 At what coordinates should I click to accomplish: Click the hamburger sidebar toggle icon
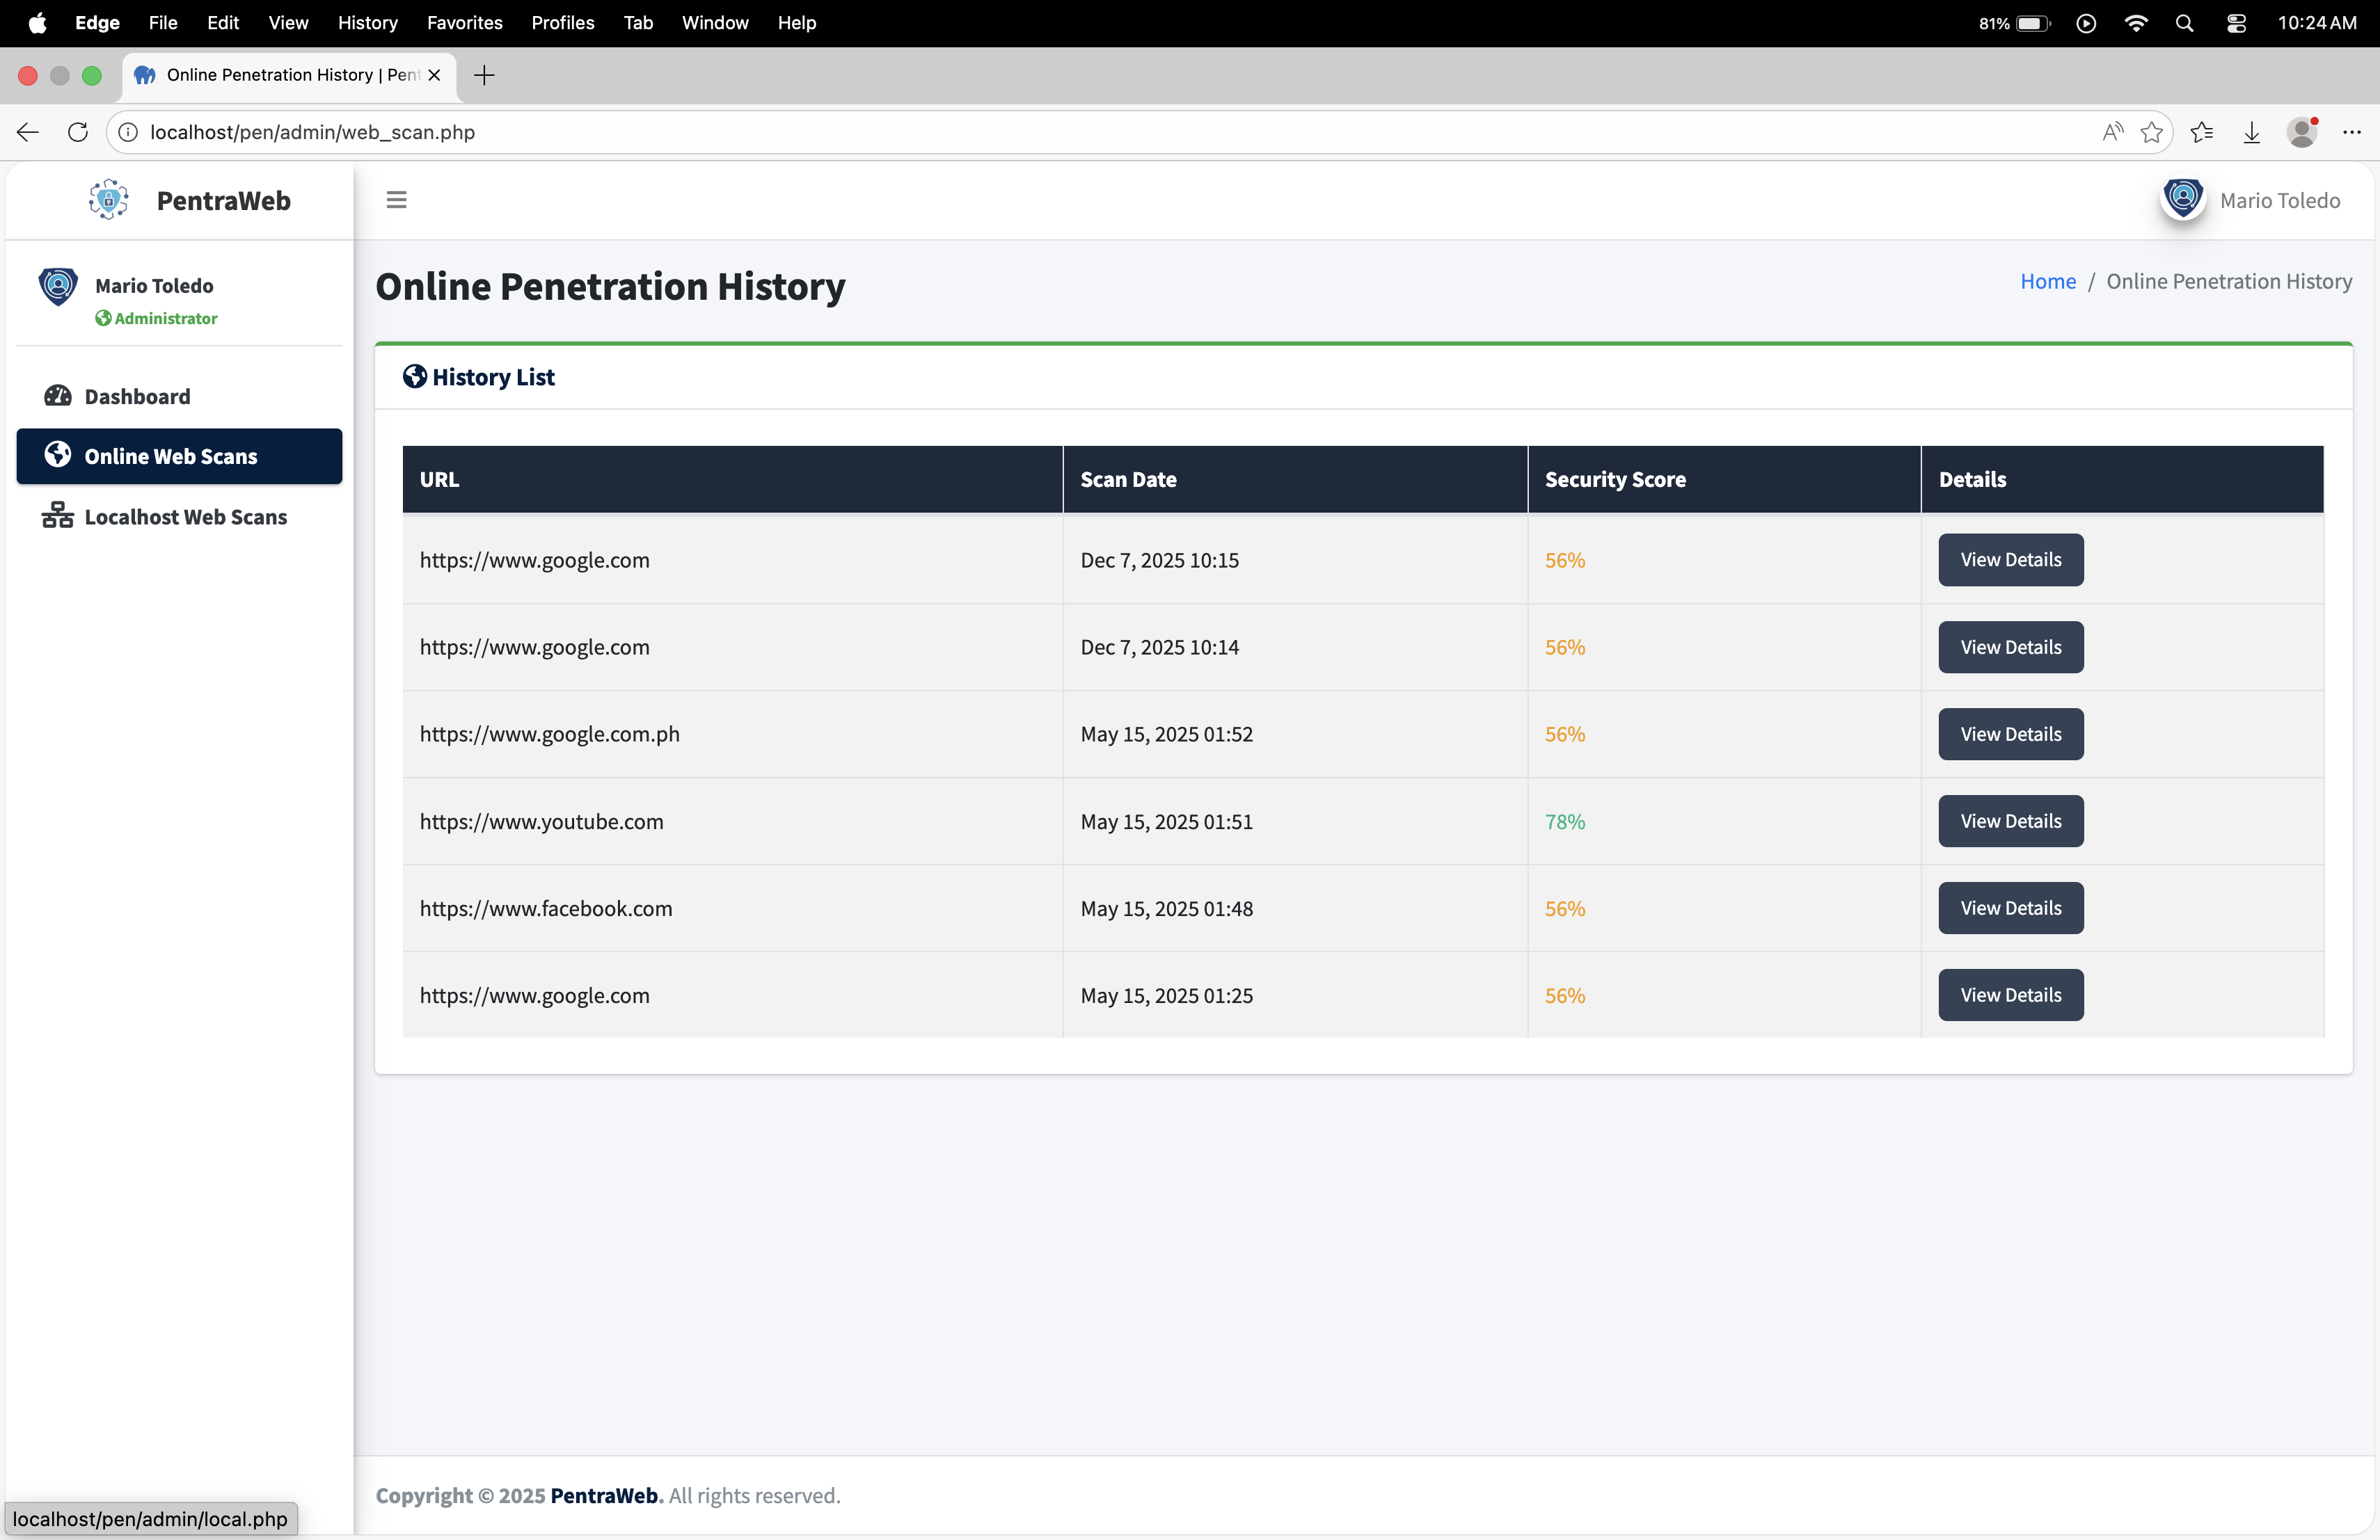[396, 200]
